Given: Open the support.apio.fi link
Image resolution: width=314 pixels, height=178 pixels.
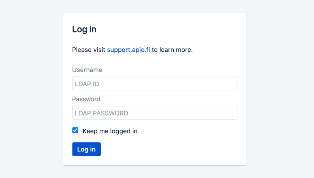Looking at the screenshot, I should pyautogui.click(x=128, y=50).
